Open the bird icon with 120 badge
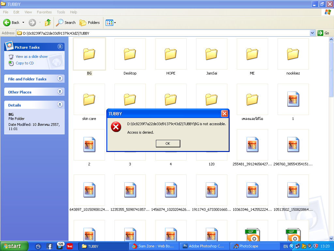This screenshot has height=251, width=334. click(x=60, y=246)
